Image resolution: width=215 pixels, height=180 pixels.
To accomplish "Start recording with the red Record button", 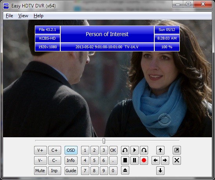I will pyautogui.click(x=144, y=160).
